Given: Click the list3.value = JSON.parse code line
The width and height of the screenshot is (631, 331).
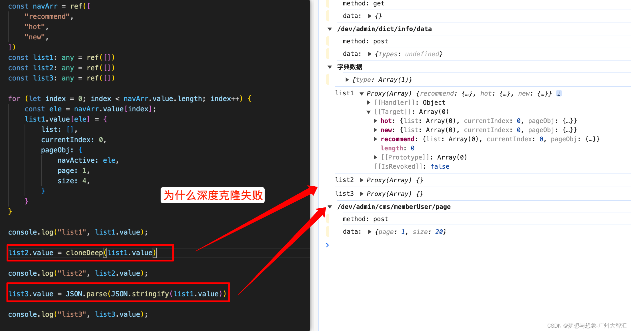Looking at the screenshot, I should 117,294.
